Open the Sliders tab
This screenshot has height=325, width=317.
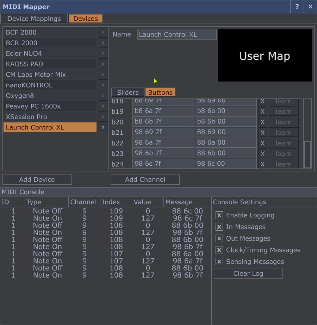pyautogui.click(x=128, y=93)
